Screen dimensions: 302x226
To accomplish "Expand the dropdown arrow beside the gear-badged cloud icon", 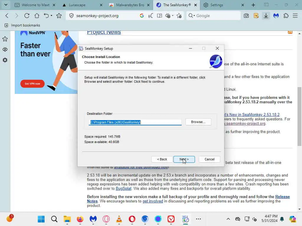I will point(173,16).
